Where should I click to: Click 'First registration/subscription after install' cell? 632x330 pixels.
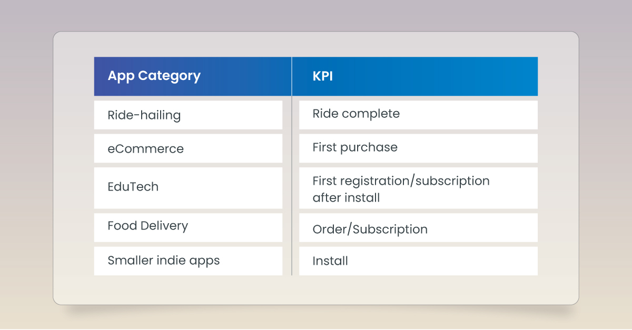(x=418, y=188)
